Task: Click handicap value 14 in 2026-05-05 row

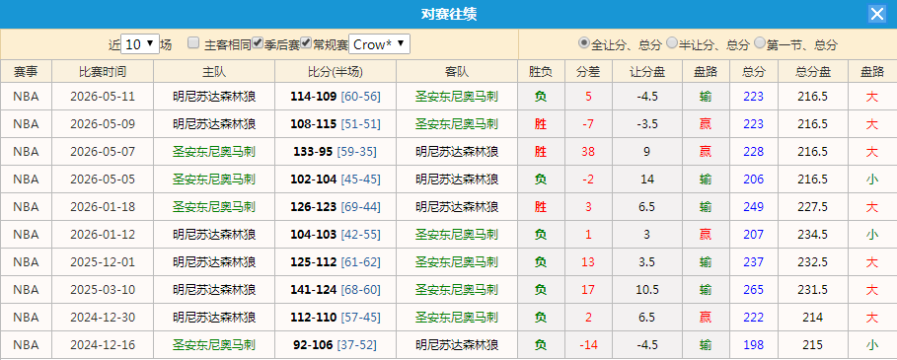Action: click(647, 180)
